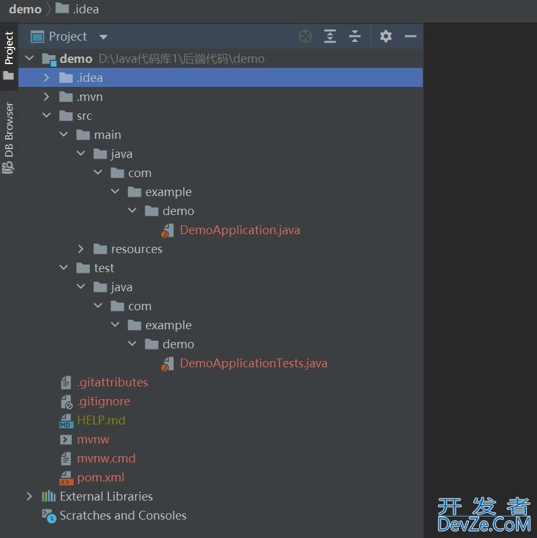The width and height of the screenshot is (537, 538).
Task: Expand External Libraries node
Action: (x=29, y=496)
